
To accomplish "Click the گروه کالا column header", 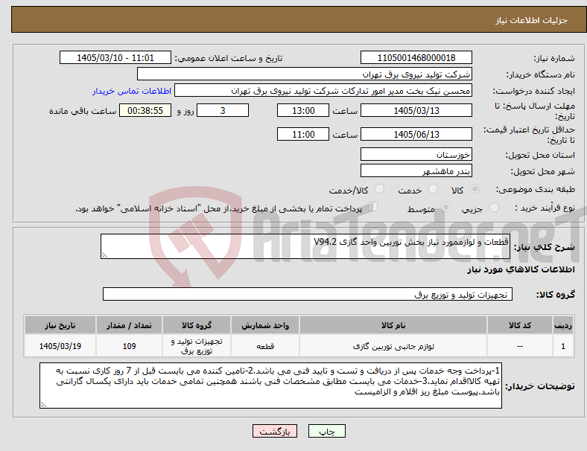I will coord(197,325).
